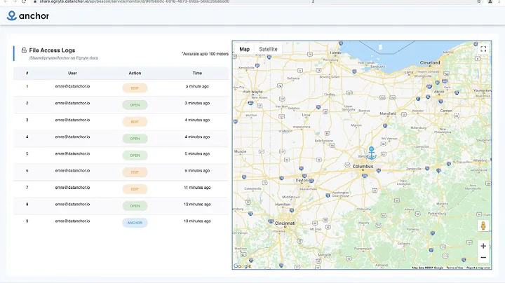Viewport: 505px width, 283px height.
Task: Click '13 minutes ago' time cell
Action: tap(197, 221)
